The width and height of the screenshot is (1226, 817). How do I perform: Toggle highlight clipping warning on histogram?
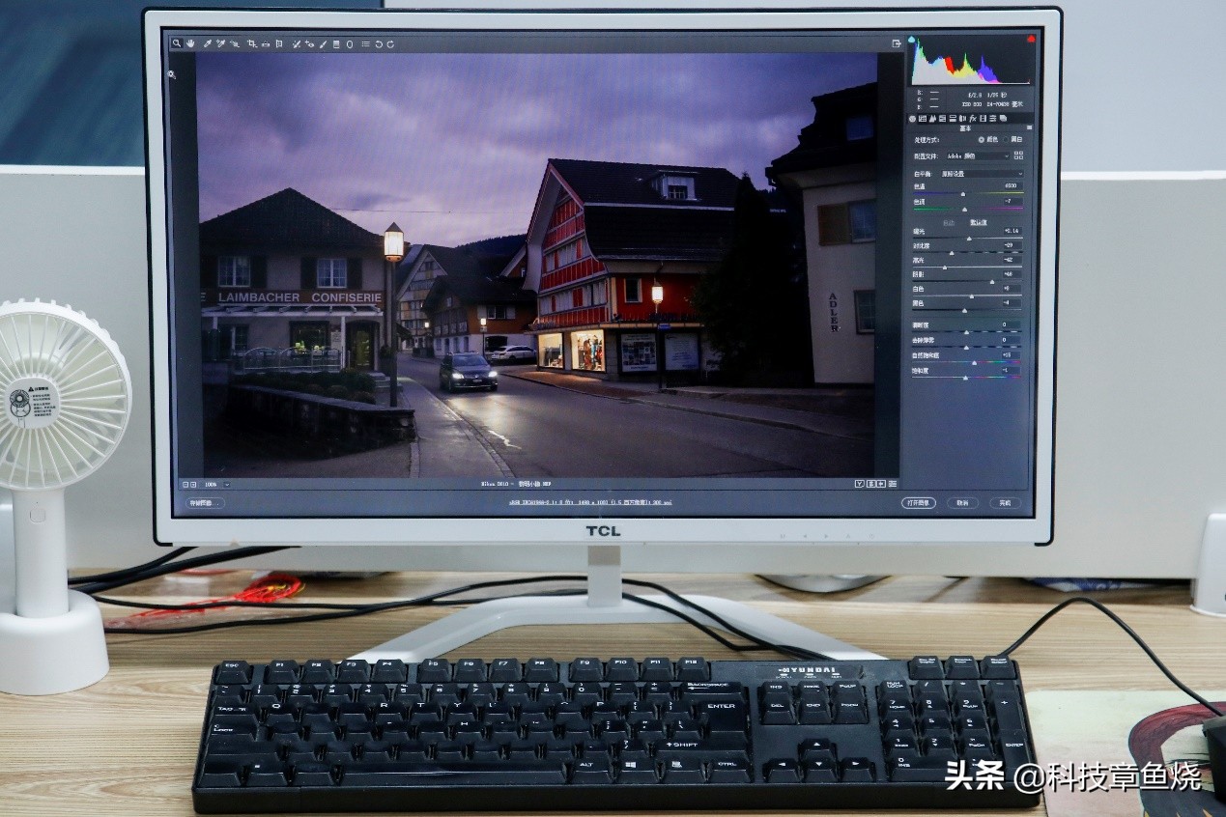[x=1031, y=39]
